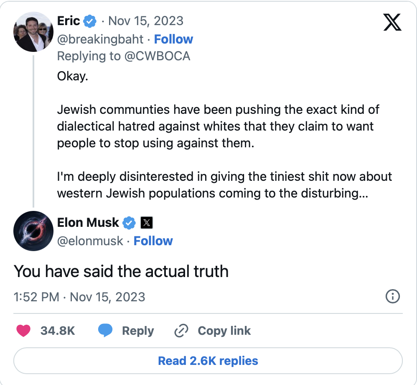The width and height of the screenshot is (417, 385).
Task: Click the verified badge beside Elon Musk
Action: pos(129,223)
